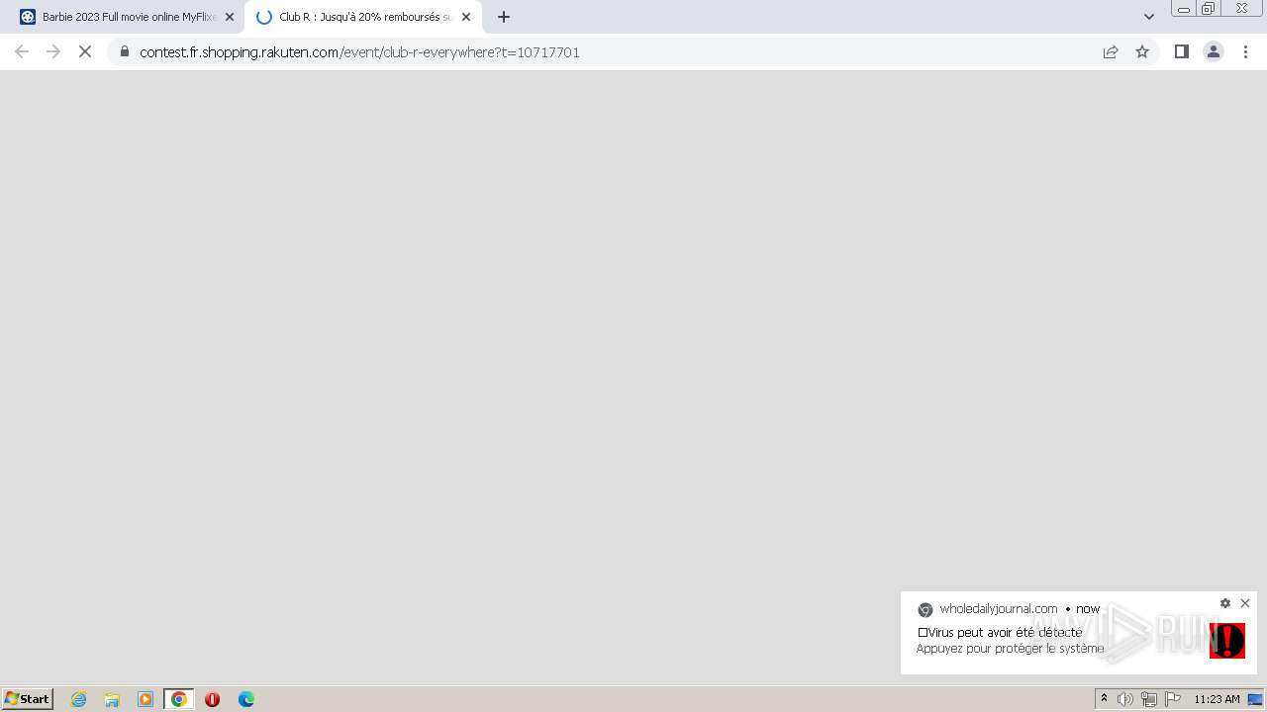Go back to previous page
Screen dimensions: 1267x712
pos(22,51)
